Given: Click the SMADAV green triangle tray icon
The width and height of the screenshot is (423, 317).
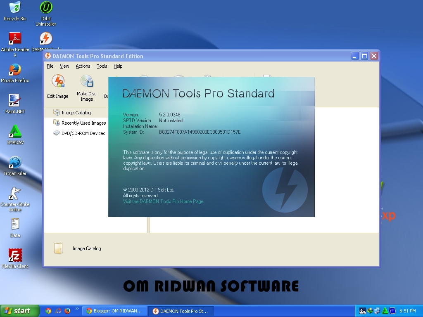Looking at the screenshot, I should click(385, 311).
